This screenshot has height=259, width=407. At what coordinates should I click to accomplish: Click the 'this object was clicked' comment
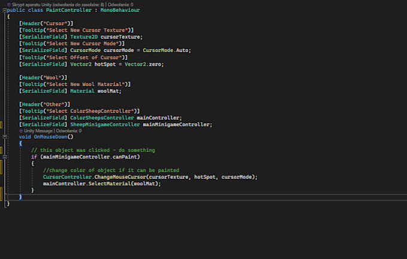coord(93,150)
